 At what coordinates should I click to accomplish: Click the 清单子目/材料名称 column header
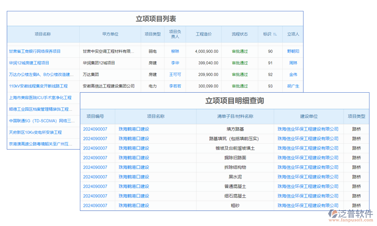coord(235,116)
